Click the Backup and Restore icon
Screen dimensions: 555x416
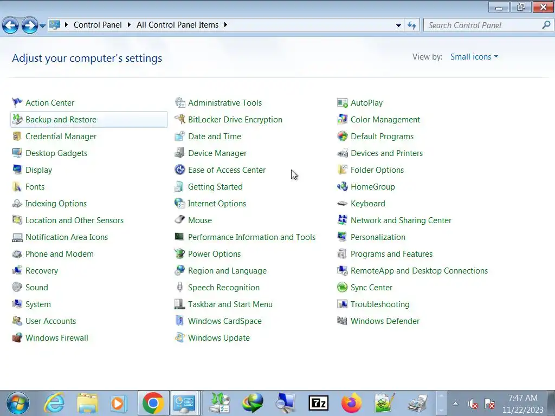tap(17, 120)
